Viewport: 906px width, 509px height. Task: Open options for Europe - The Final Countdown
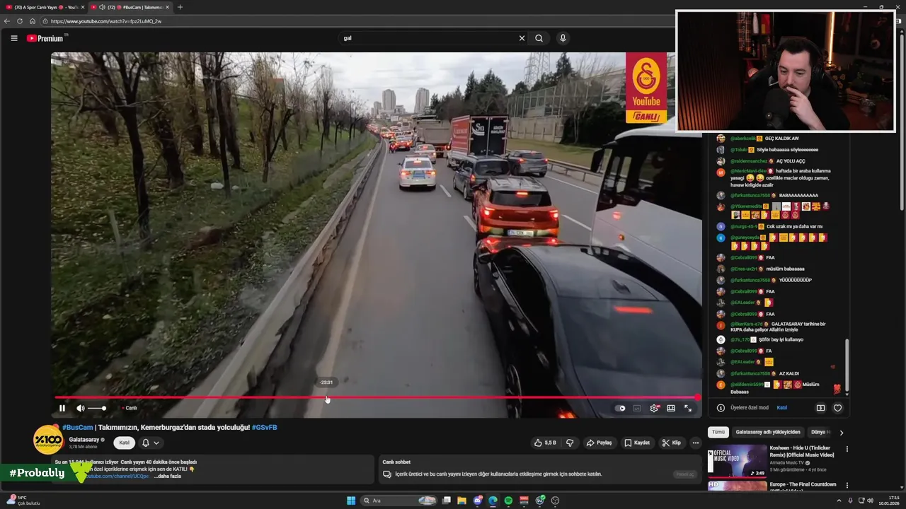click(x=847, y=486)
